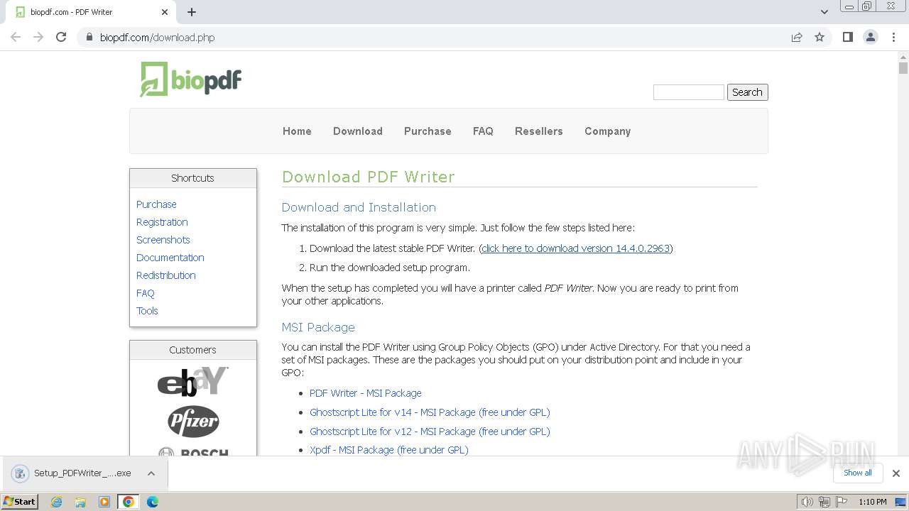Image resolution: width=909 pixels, height=511 pixels.
Task: Click the MSI Package heading
Action: tap(318, 327)
